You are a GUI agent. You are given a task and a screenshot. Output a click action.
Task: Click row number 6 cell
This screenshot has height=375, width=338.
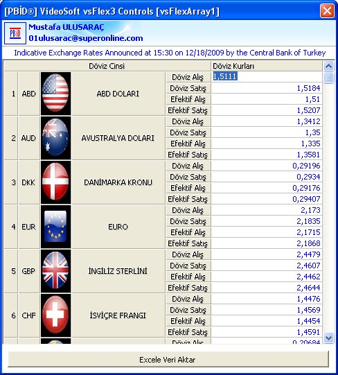click(x=11, y=315)
